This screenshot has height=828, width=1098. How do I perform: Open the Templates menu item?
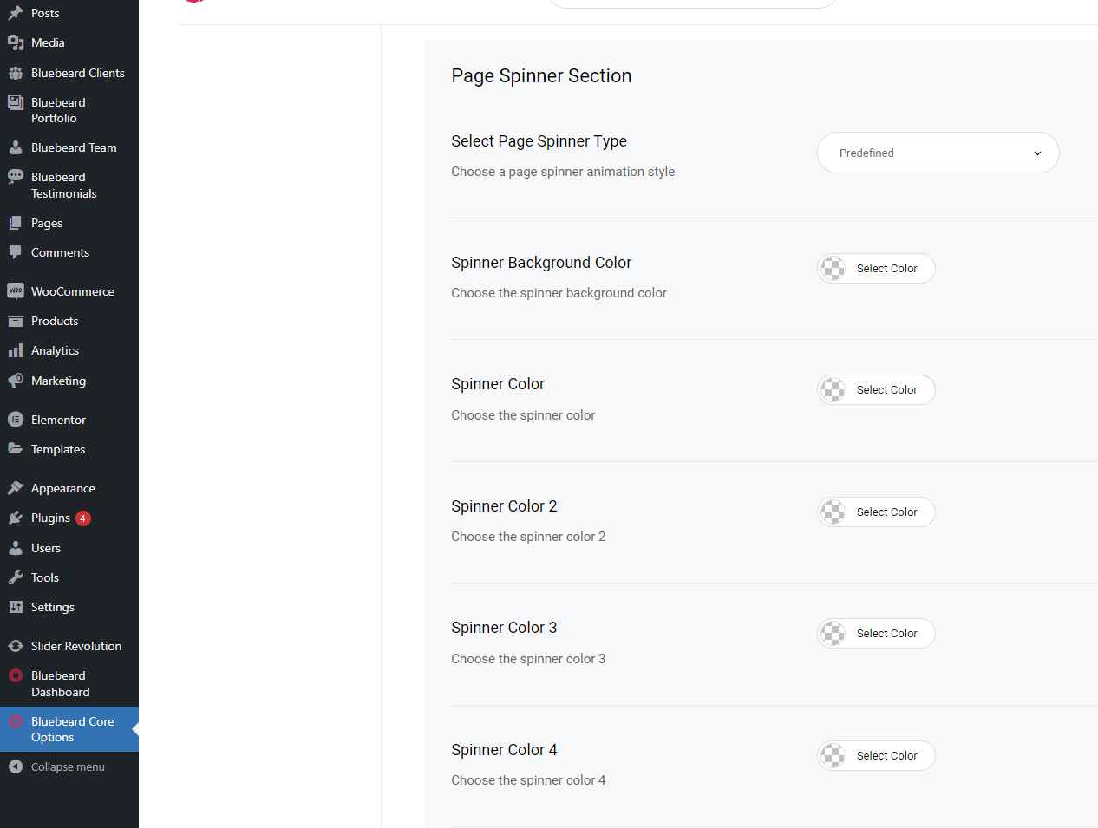pos(69,449)
